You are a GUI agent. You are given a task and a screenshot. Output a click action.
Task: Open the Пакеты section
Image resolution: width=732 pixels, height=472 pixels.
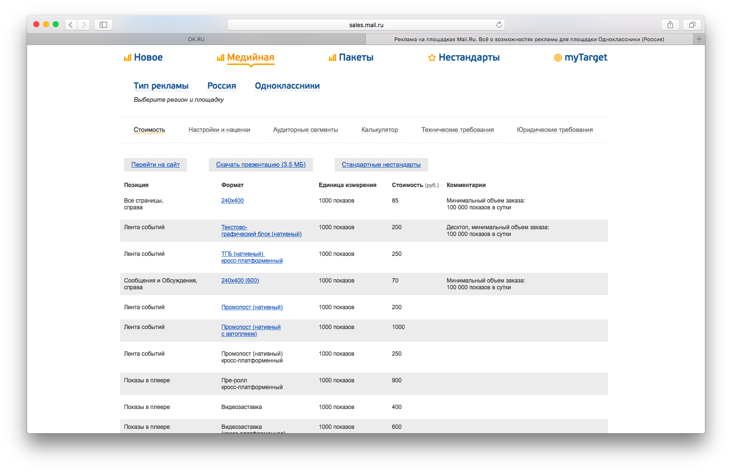point(356,57)
